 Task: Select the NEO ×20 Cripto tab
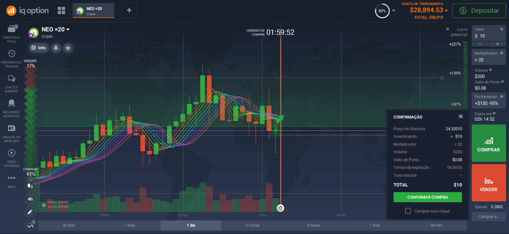click(x=93, y=11)
